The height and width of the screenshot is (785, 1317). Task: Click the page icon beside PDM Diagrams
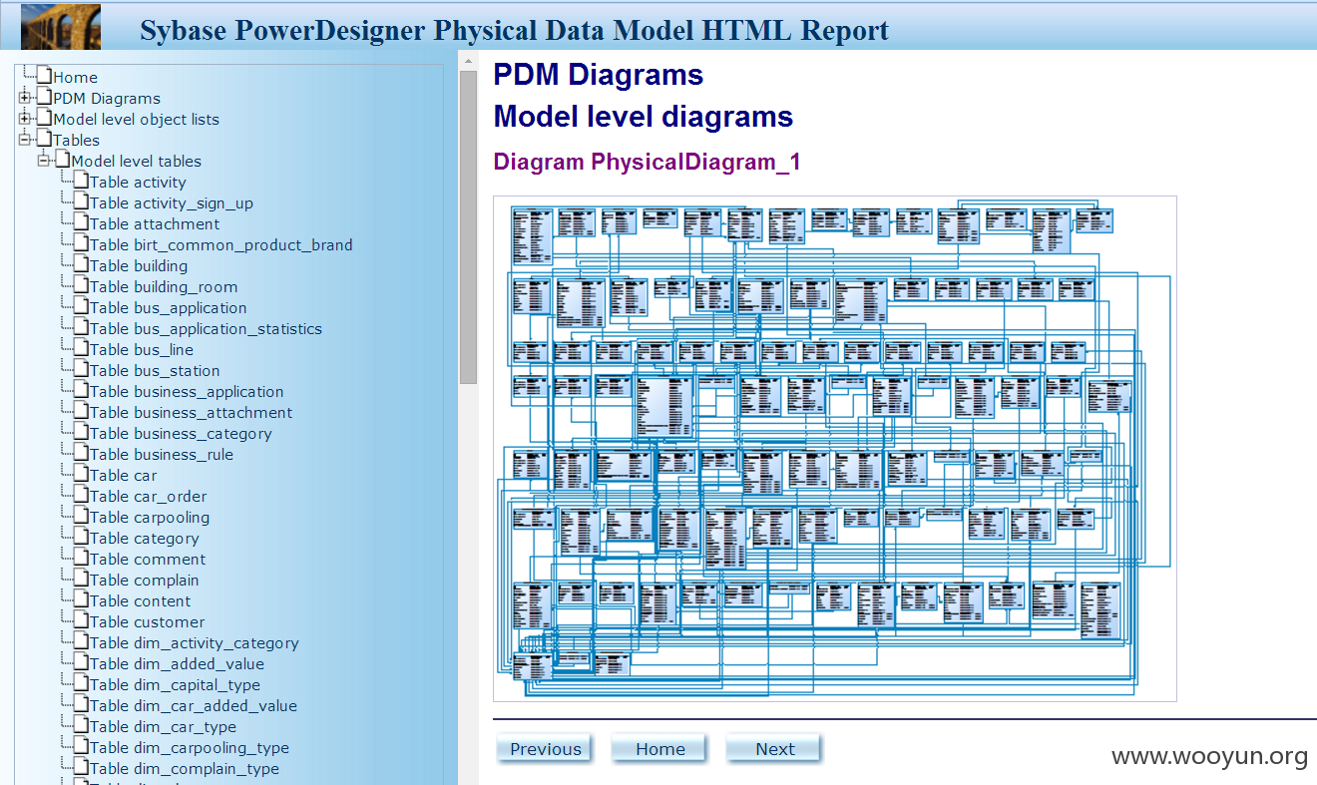pyautogui.click(x=44, y=97)
